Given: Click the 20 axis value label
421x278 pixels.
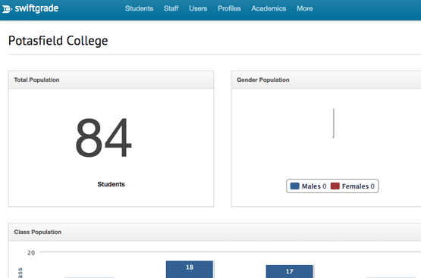Looking at the screenshot, I should 31,253.
